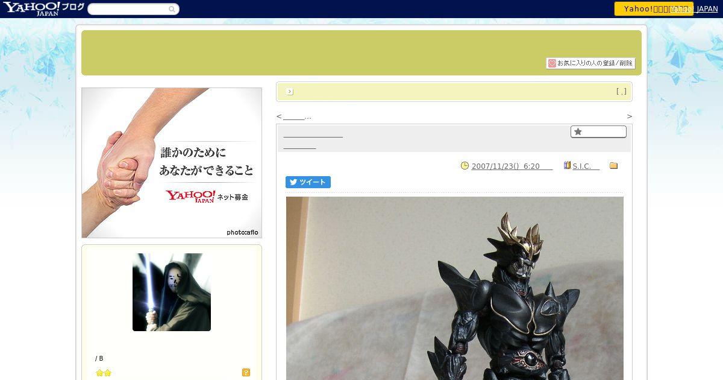Open the post date link 2007/11/23 6:20

[x=512, y=166]
